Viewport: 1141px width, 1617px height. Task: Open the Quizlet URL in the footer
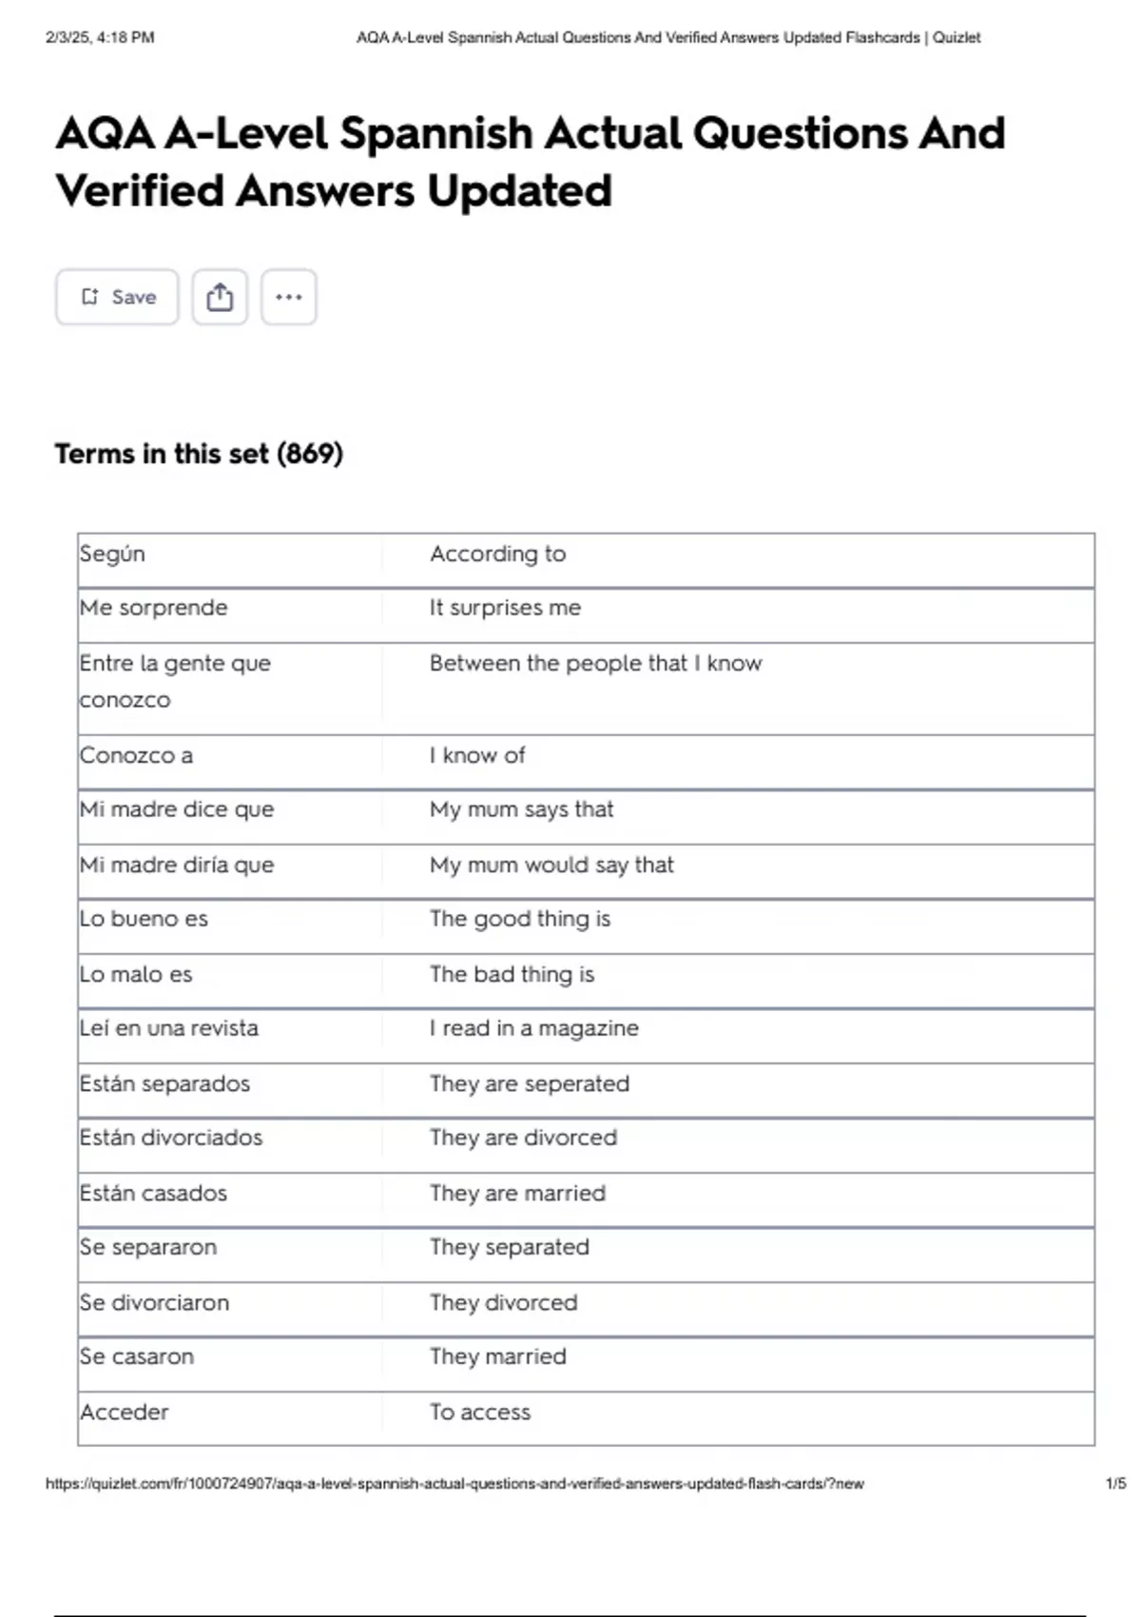click(x=454, y=1483)
